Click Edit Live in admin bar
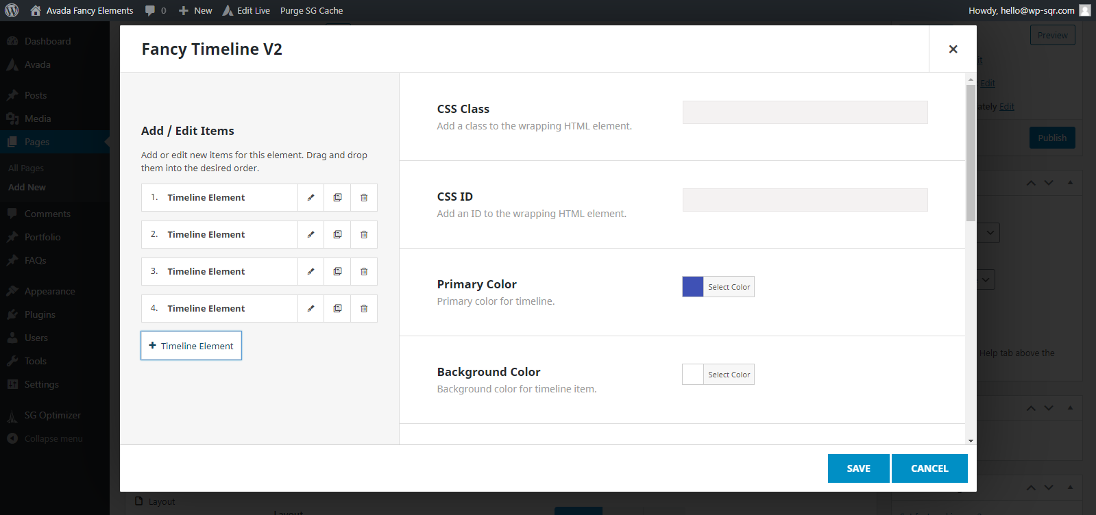 (x=246, y=10)
